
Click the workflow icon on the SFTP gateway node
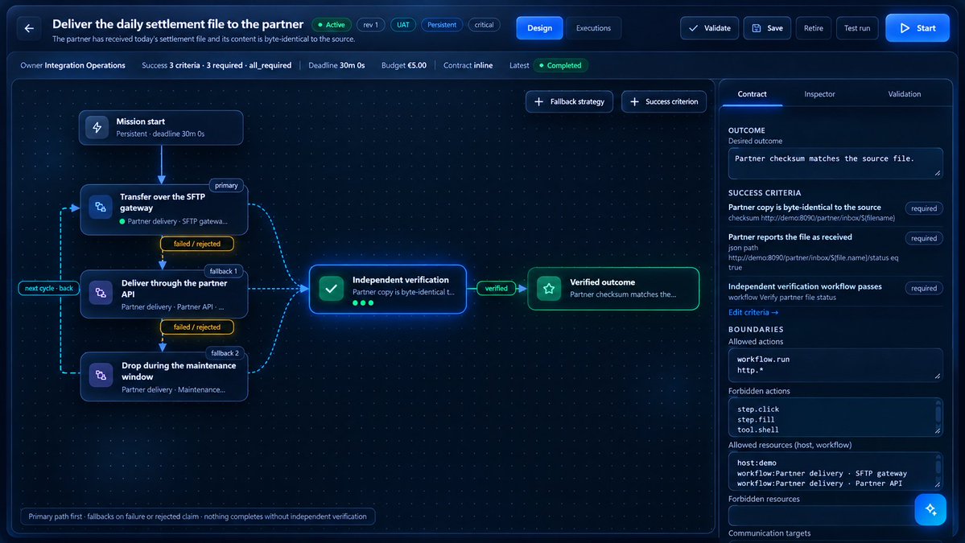tap(101, 208)
